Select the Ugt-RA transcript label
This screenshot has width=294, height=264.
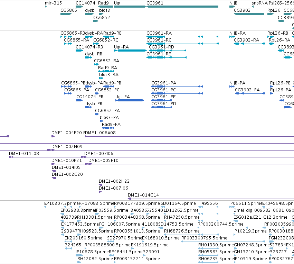[121, 47]
